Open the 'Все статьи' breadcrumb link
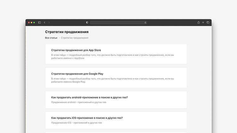This screenshot has height=133, width=237. (51, 38)
